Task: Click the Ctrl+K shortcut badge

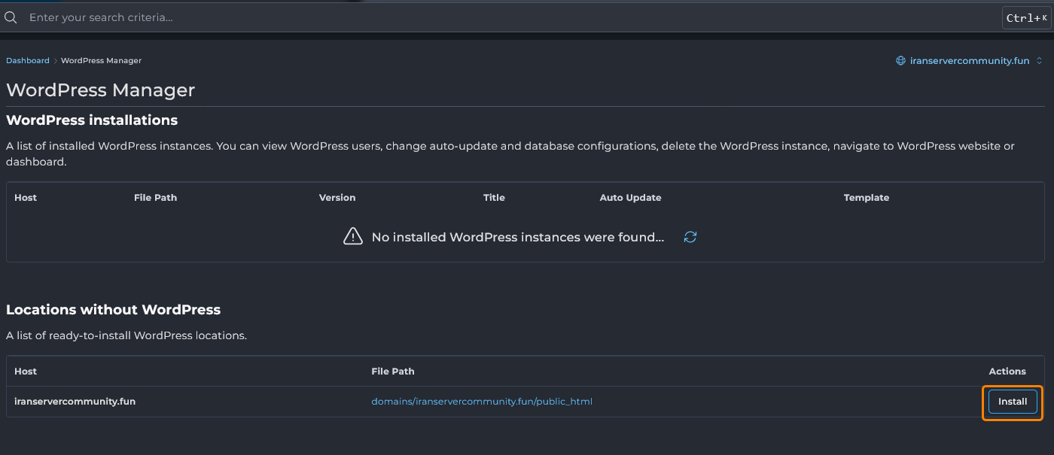Action: [x=1027, y=17]
